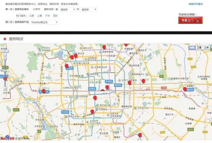Switch map to 三维 3D view
This screenshot has width=212, height=143.
click(x=206, y=47)
